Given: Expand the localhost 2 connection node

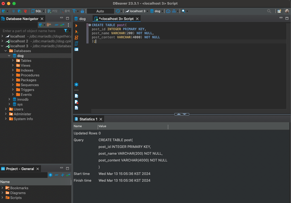Looking at the screenshot, I should pos(2,41).
